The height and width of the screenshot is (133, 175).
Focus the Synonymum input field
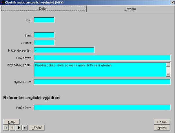[x=102, y=82]
